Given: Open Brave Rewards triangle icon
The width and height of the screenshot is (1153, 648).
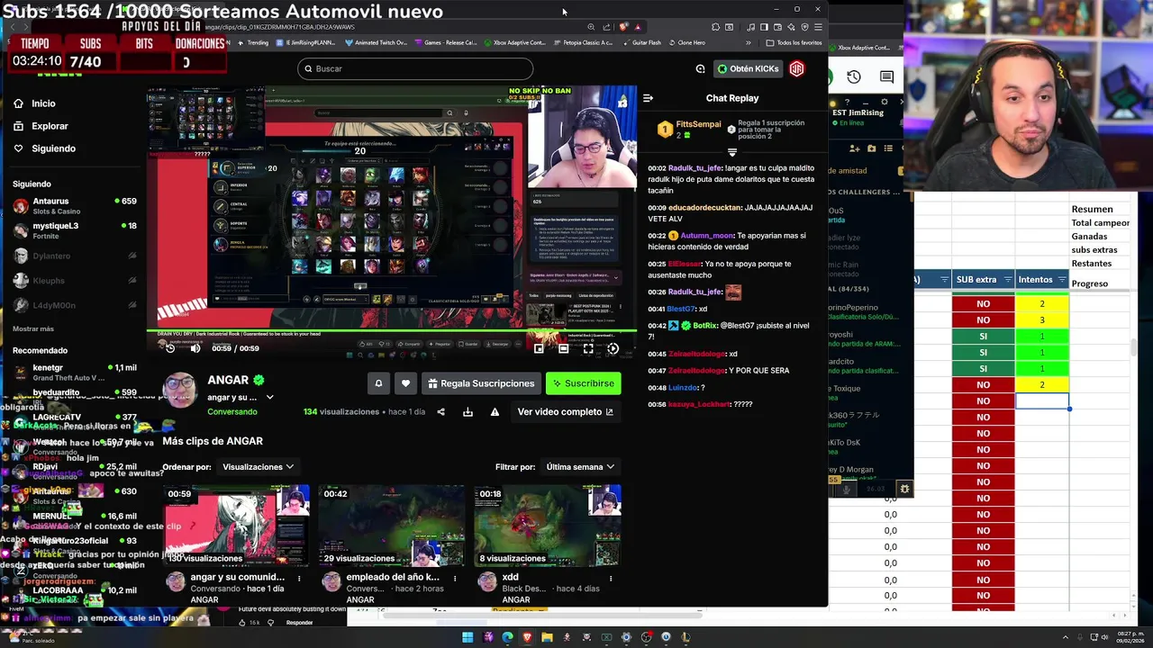Looking at the screenshot, I should pyautogui.click(x=638, y=27).
